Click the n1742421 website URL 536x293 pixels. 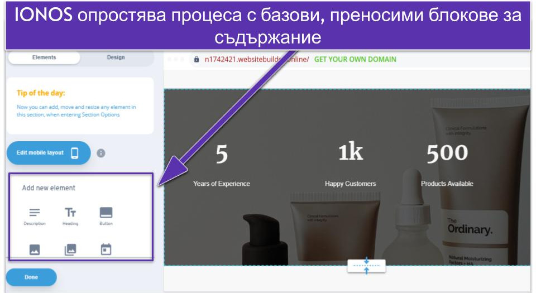[257, 59]
